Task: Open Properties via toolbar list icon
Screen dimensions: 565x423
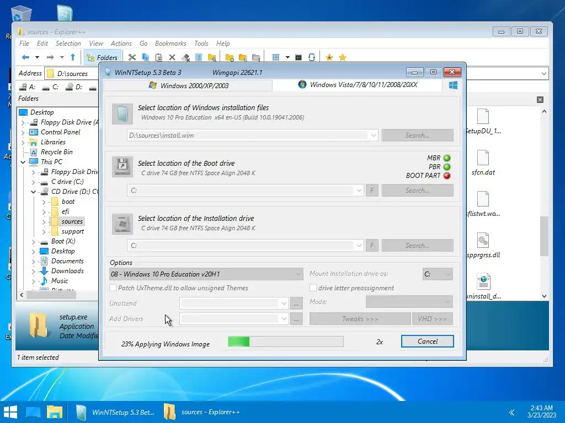Action: 198,57
